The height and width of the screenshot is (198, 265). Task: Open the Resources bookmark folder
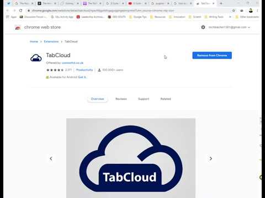[158, 17]
